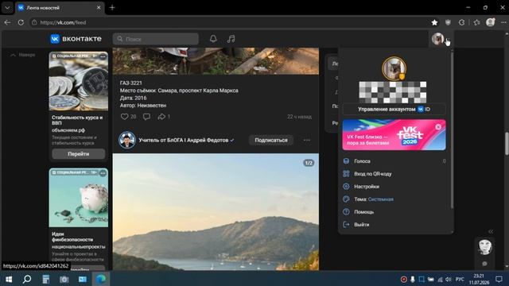This screenshot has height=286, width=509.
Task: Open Голоса menu item
Action: pos(394,161)
